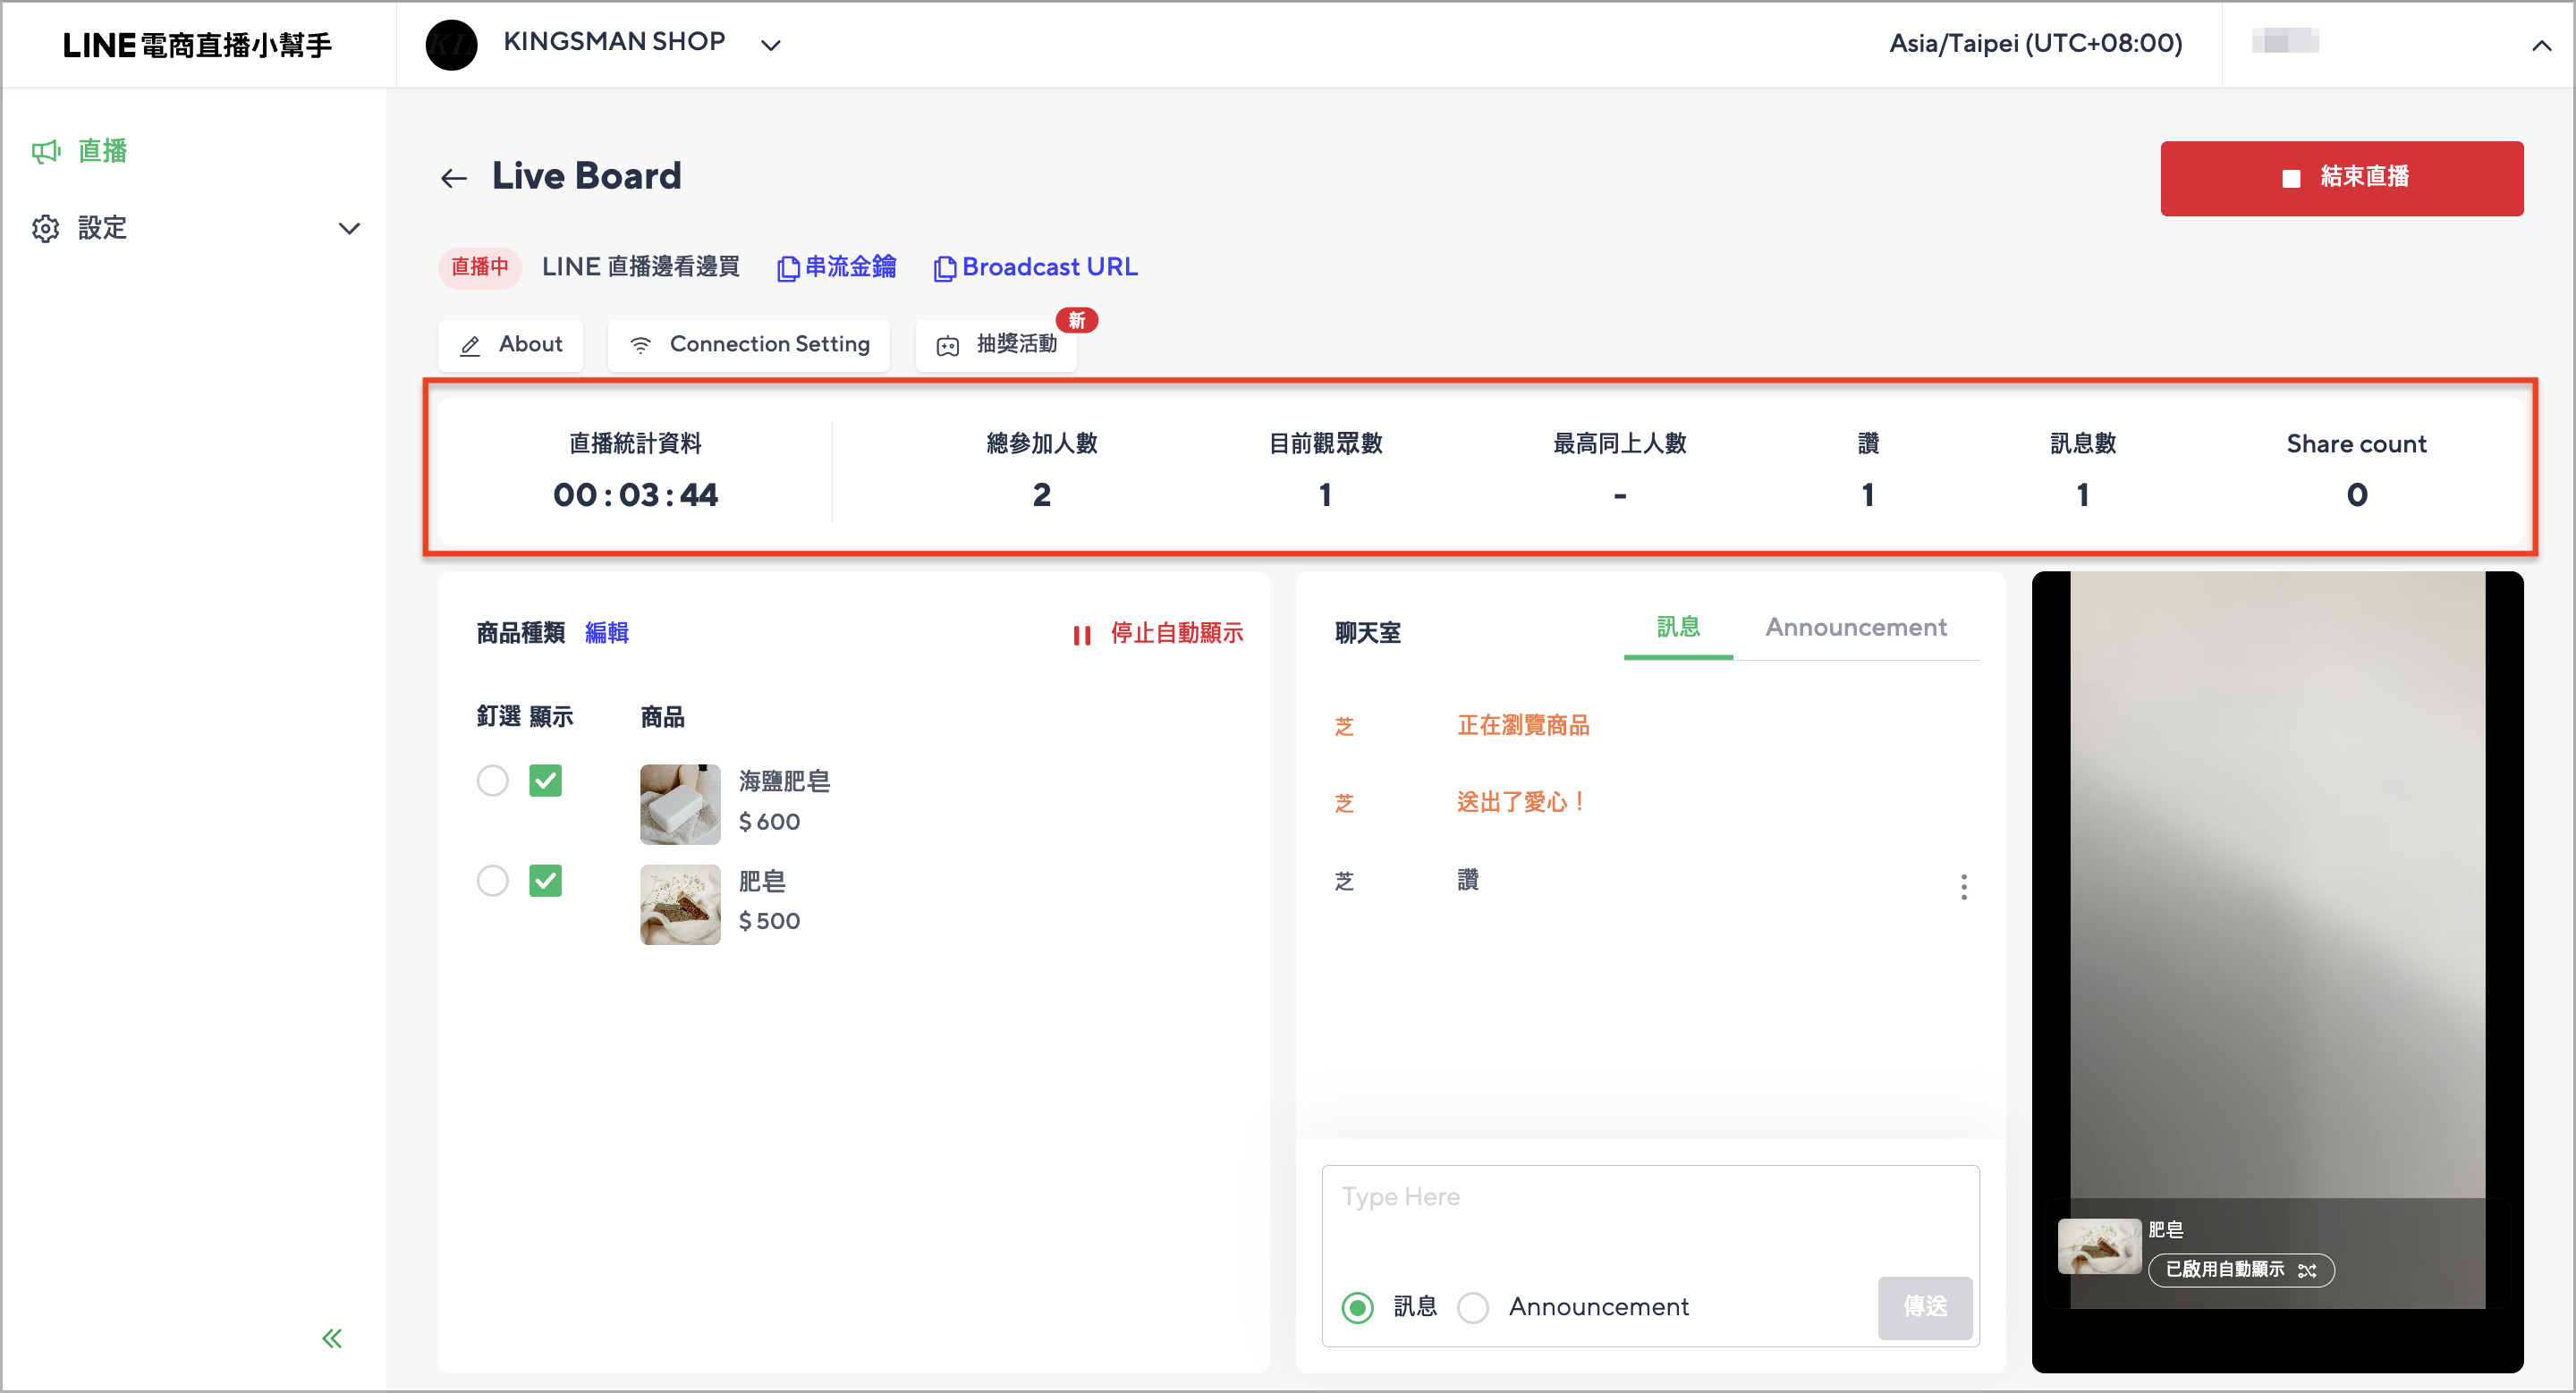Click the pencil icon on About
2576x1393 pixels.
pyautogui.click(x=470, y=346)
